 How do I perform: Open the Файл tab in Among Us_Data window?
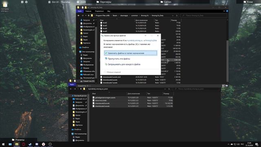pos(80,11)
